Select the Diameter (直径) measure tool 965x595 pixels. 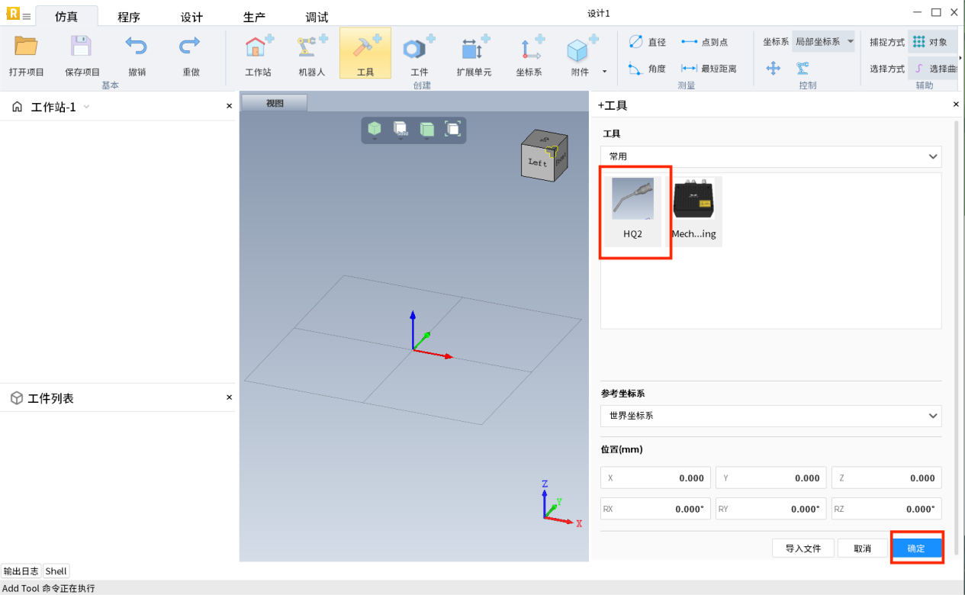(647, 42)
